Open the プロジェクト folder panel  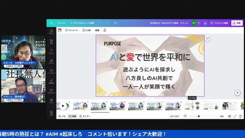pyautogui.click(x=51, y=91)
